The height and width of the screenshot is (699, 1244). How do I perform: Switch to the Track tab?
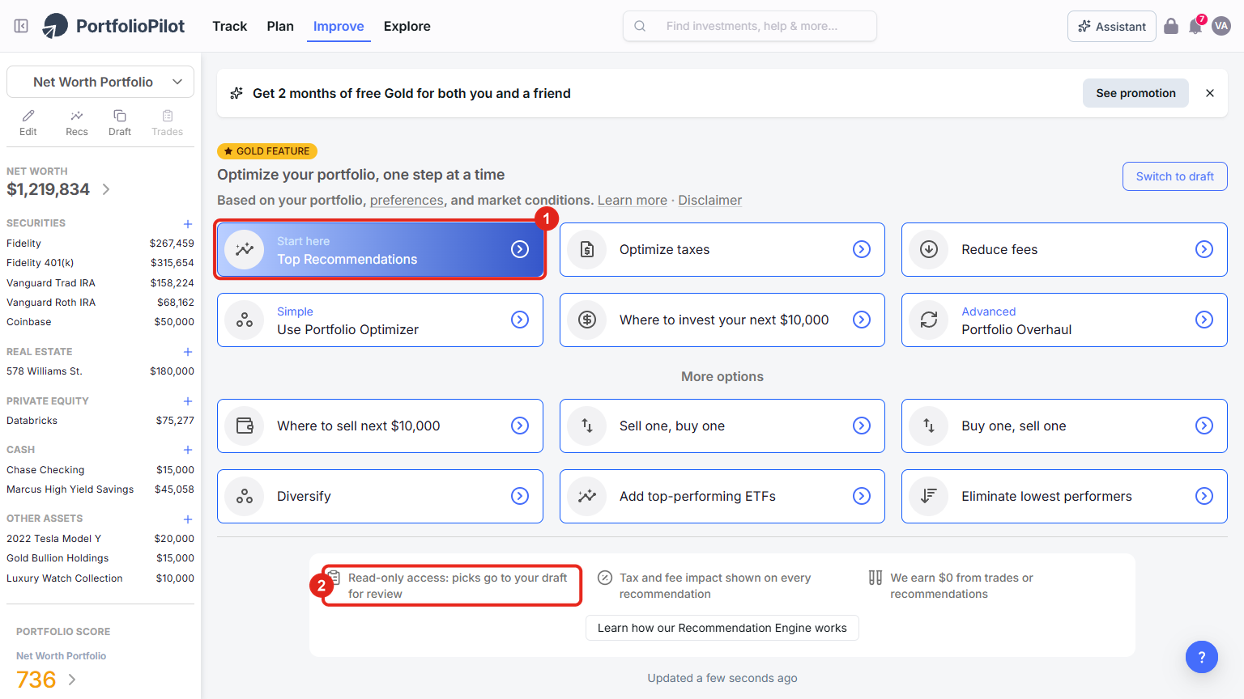tap(229, 26)
